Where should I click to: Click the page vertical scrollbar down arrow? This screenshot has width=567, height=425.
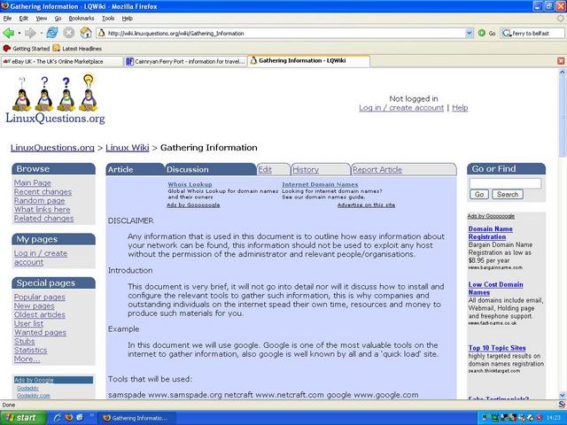563,396
